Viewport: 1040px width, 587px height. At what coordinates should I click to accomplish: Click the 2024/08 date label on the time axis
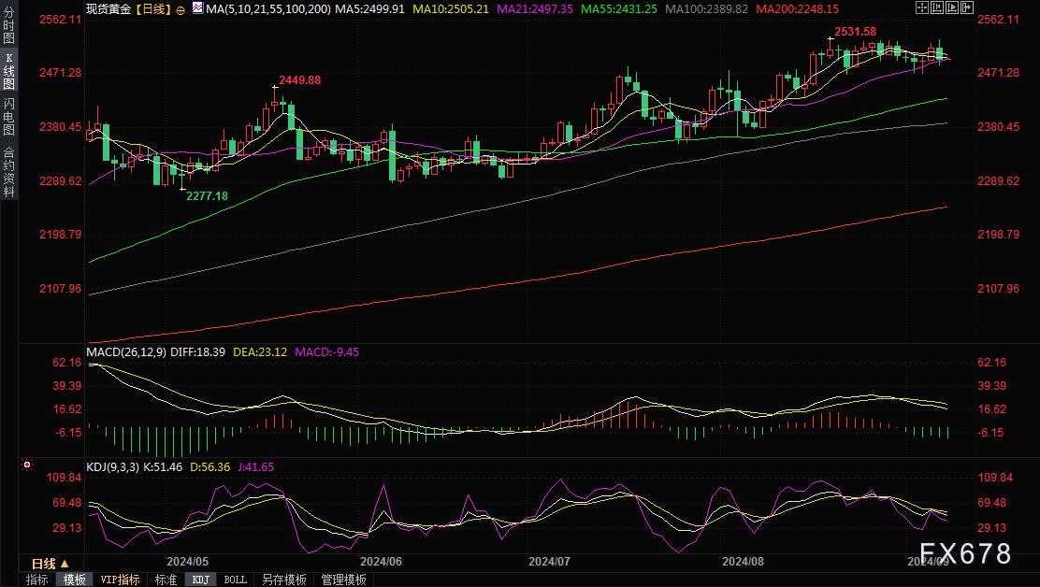point(743,562)
